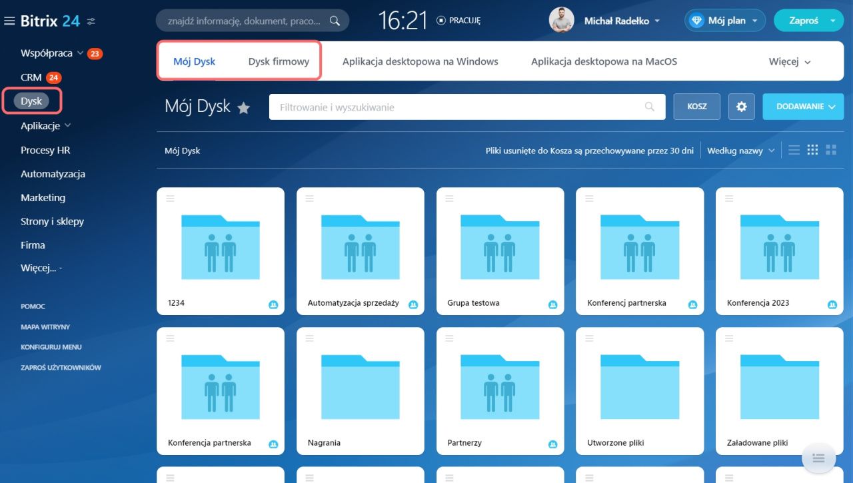Click Michał Radełko's profile avatar
This screenshot has height=483, width=853.
561,21
